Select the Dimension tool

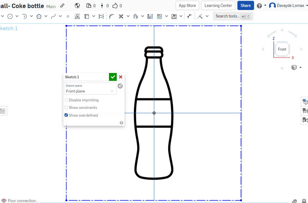click(x=101, y=16)
